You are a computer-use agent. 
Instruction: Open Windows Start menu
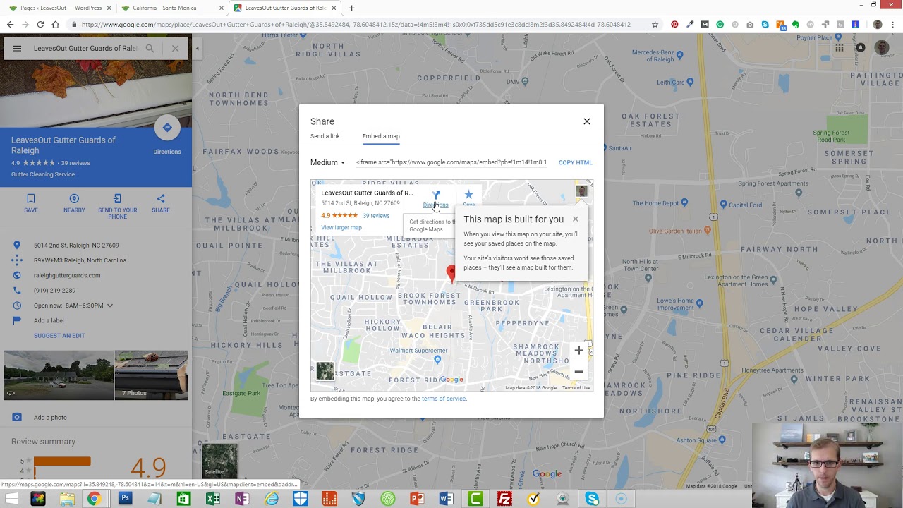point(11,499)
